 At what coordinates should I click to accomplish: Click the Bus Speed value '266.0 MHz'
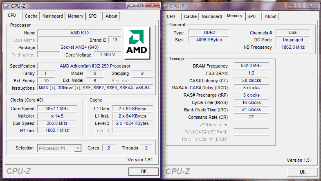pos(57,123)
